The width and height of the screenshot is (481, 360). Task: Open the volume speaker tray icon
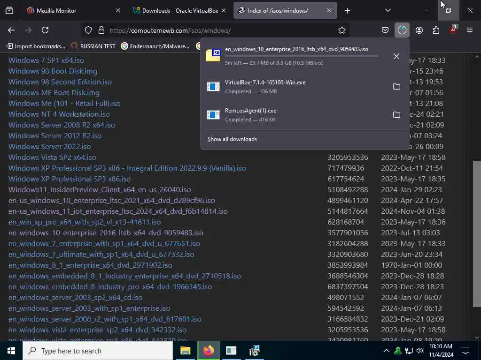tap(420, 351)
